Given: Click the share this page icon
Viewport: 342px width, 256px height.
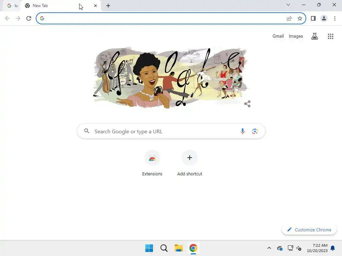Looking at the screenshot, I should click(x=289, y=19).
